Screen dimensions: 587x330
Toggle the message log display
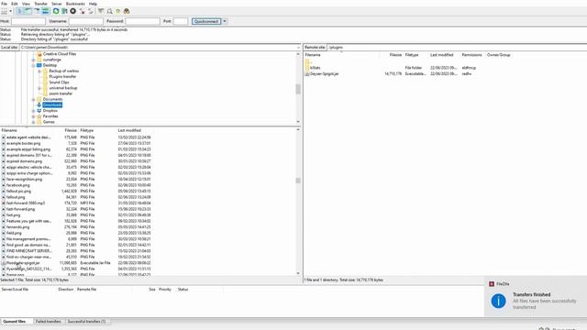coord(20,11)
